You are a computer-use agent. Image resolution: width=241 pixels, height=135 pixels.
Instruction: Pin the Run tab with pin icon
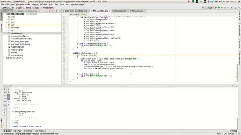point(5,109)
